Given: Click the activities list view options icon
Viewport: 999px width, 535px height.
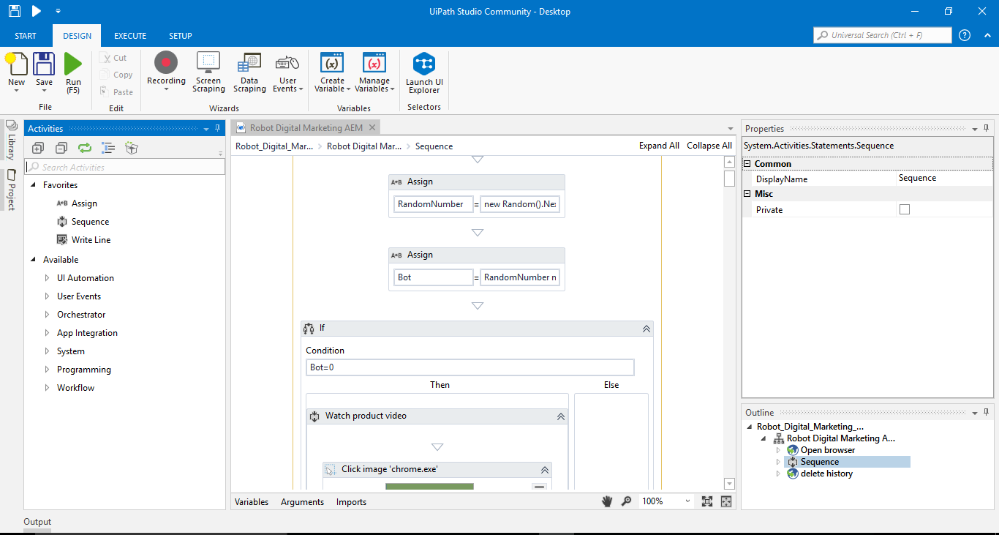Looking at the screenshot, I should click(x=108, y=148).
